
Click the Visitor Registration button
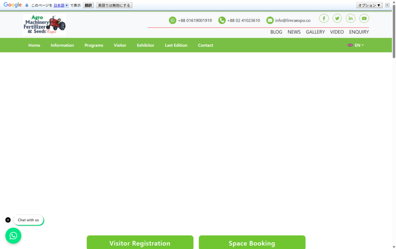[140, 243]
